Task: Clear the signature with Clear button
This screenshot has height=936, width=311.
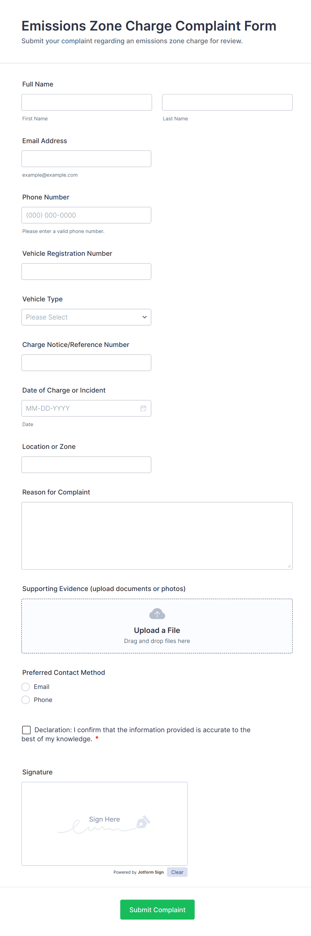Action: point(177,872)
